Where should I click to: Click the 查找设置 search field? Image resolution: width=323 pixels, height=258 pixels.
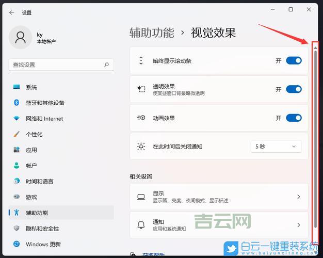(x=61, y=65)
